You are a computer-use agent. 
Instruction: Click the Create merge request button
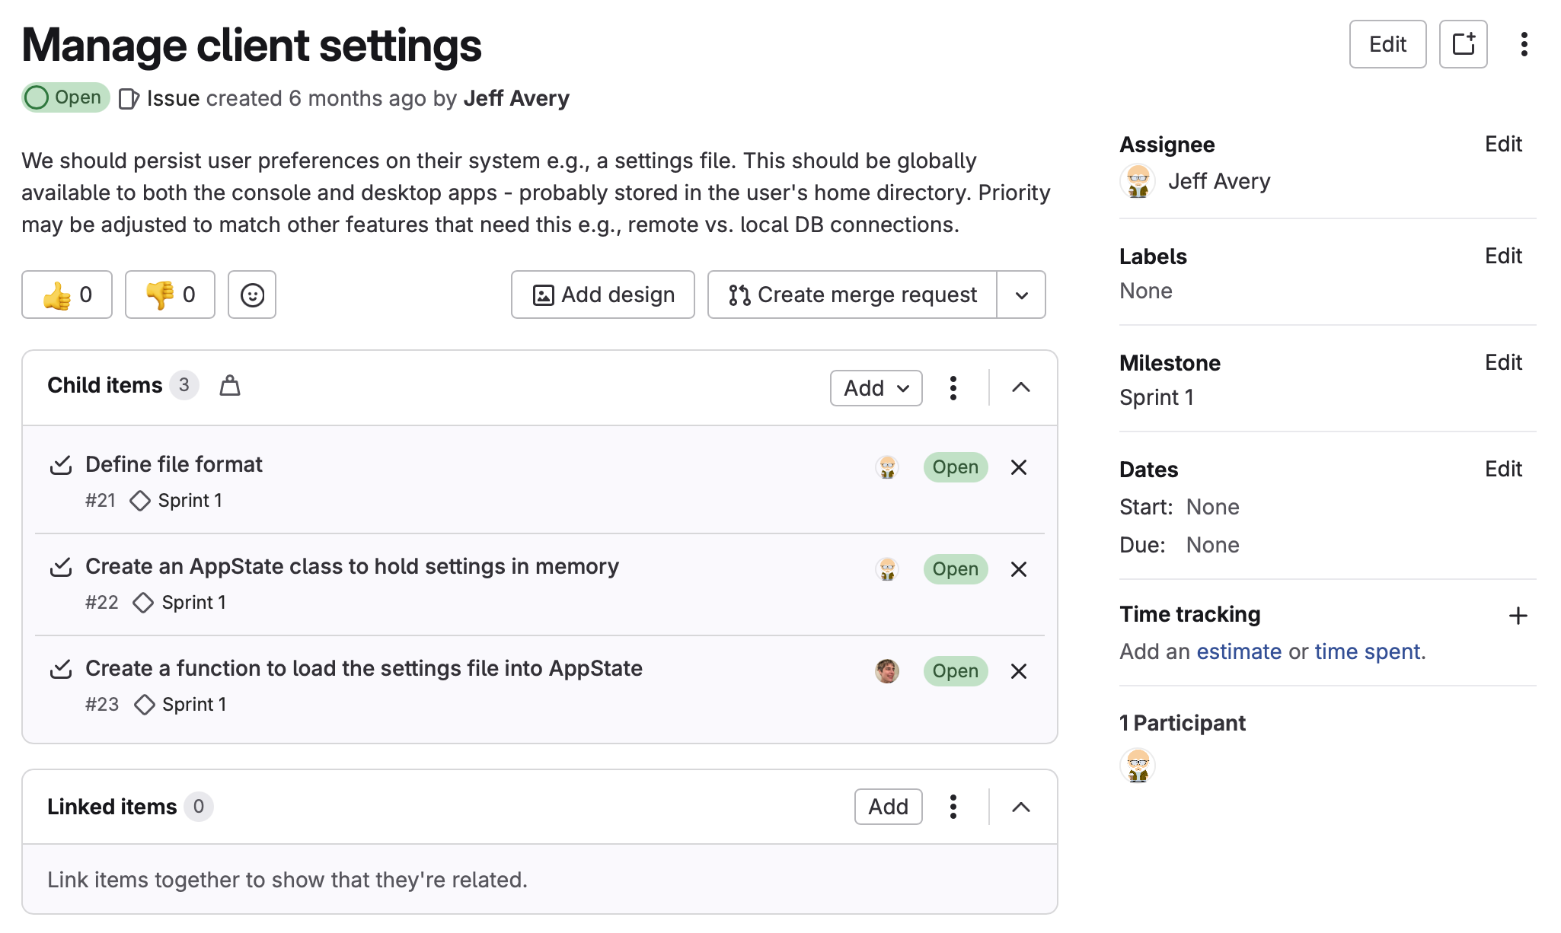pyautogui.click(x=852, y=295)
